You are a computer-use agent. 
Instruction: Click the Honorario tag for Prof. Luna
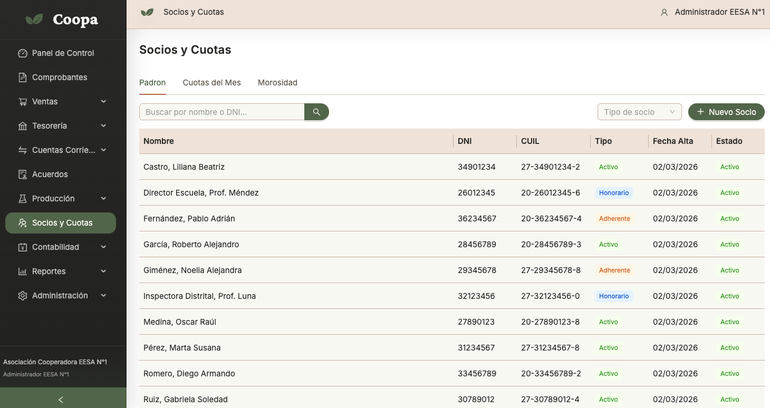614,296
